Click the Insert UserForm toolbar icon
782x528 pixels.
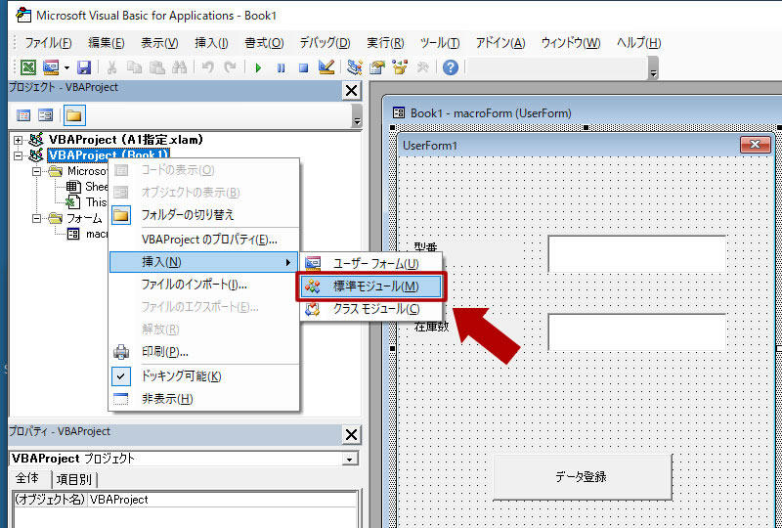pyautogui.click(x=51, y=67)
